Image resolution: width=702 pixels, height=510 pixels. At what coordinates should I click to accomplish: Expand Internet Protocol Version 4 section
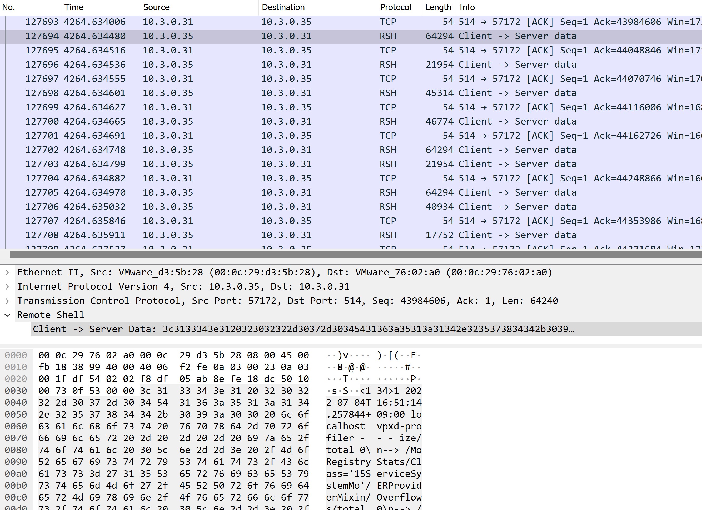tap(7, 286)
